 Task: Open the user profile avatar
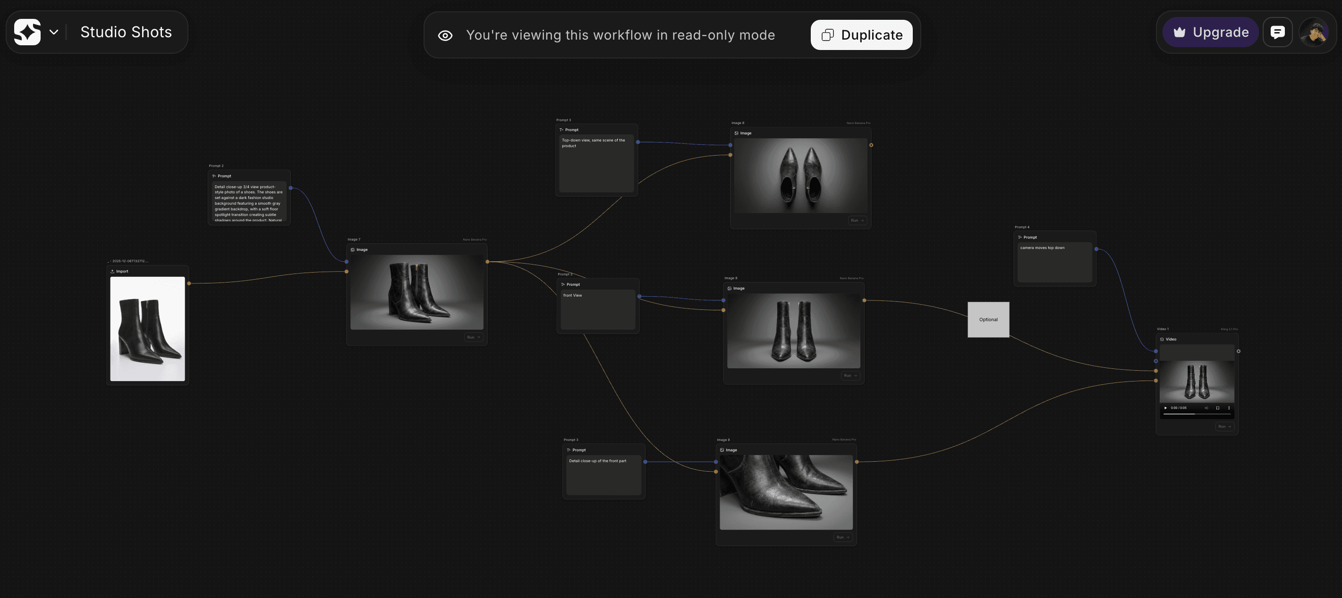[1314, 32]
